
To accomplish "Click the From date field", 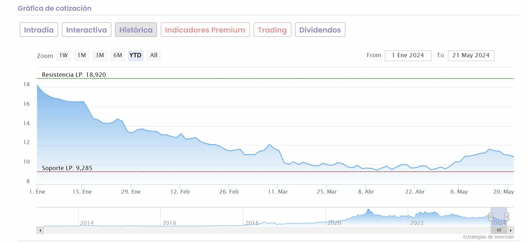I will (408, 56).
